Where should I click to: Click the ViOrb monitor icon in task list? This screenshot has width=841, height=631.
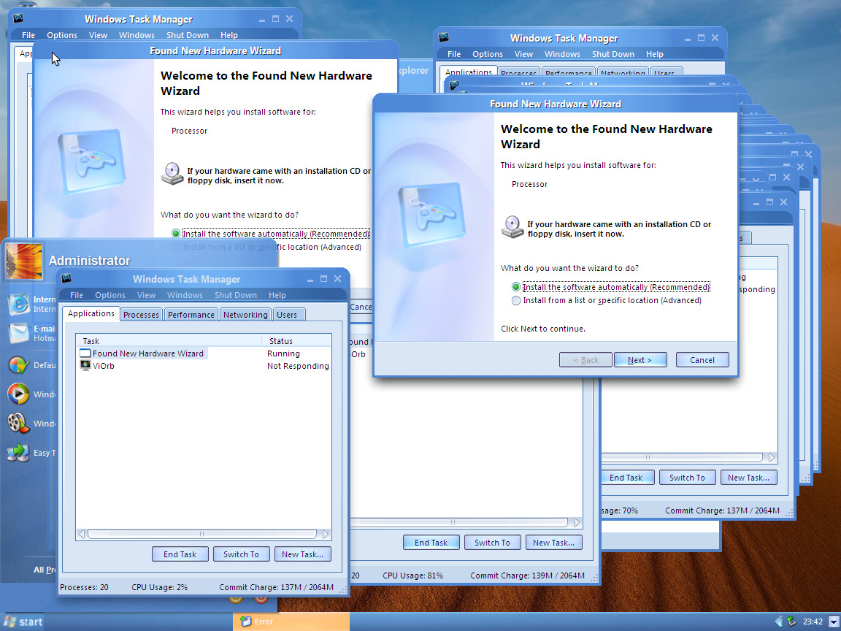[x=85, y=365]
